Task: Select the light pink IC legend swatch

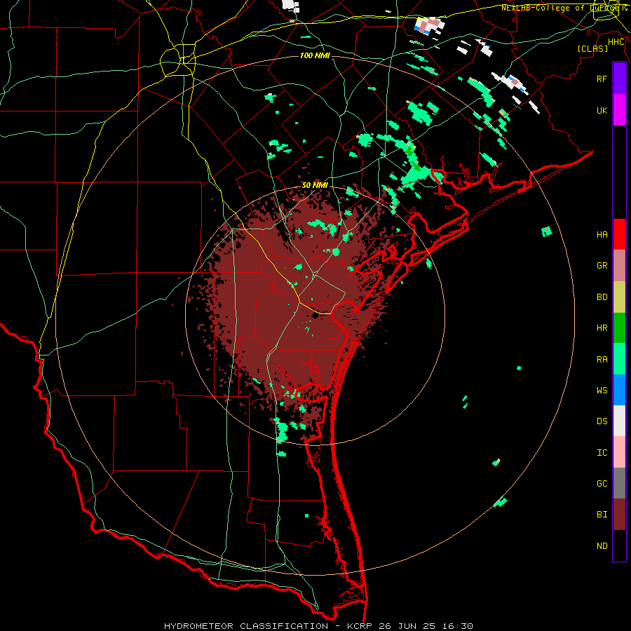Action: (619, 452)
